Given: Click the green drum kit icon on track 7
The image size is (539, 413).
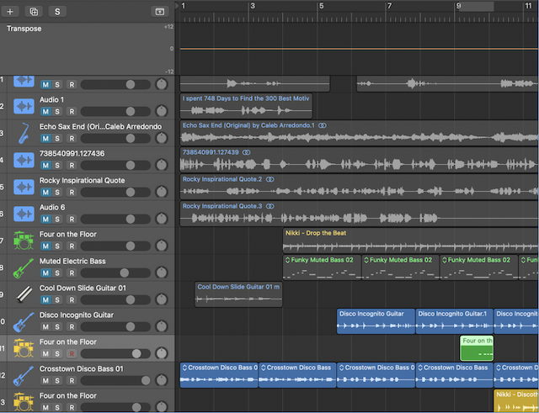Looking at the screenshot, I should (23, 241).
